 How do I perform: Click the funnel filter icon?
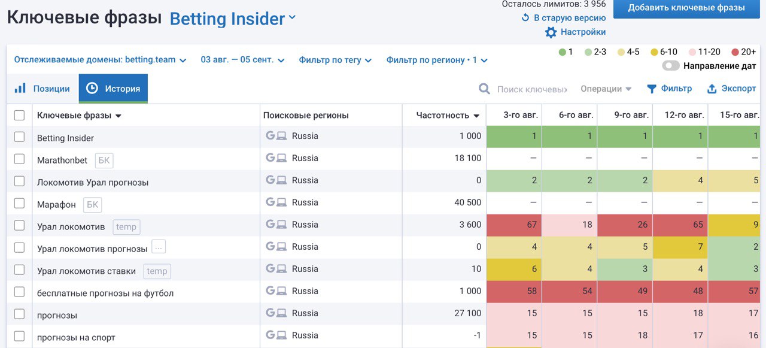click(x=652, y=89)
